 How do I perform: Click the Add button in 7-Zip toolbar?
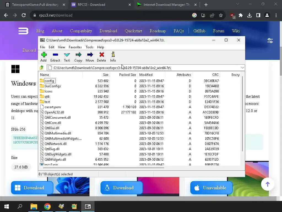coord(44,57)
